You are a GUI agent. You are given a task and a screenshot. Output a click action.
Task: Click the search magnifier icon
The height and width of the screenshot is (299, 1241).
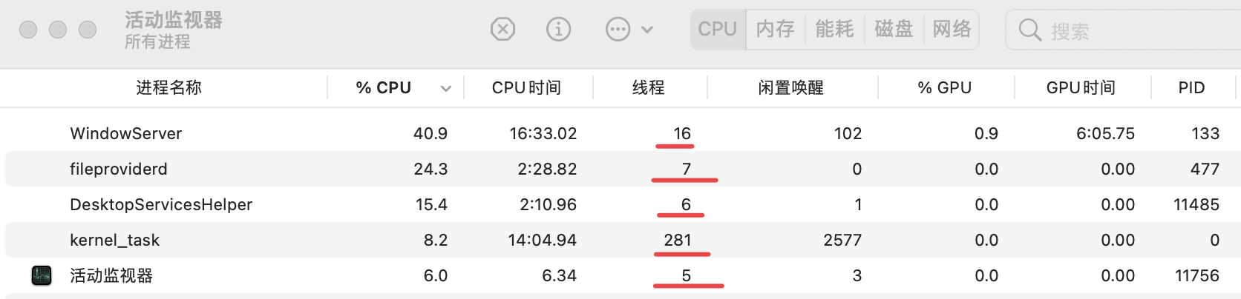1029,30
